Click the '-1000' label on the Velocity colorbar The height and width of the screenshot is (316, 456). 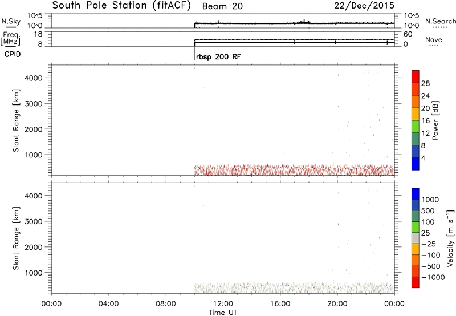tap(433, 277)
